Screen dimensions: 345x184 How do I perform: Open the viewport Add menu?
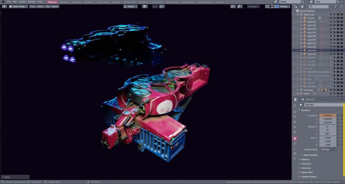point(47,7)
